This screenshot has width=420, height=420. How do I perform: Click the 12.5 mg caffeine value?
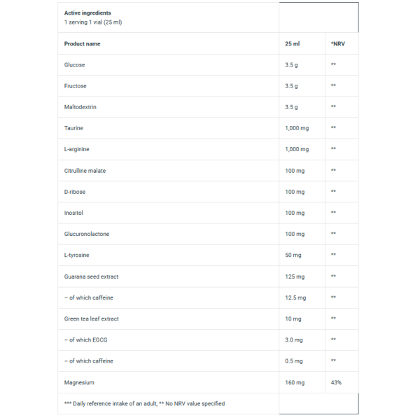point(295,297)
